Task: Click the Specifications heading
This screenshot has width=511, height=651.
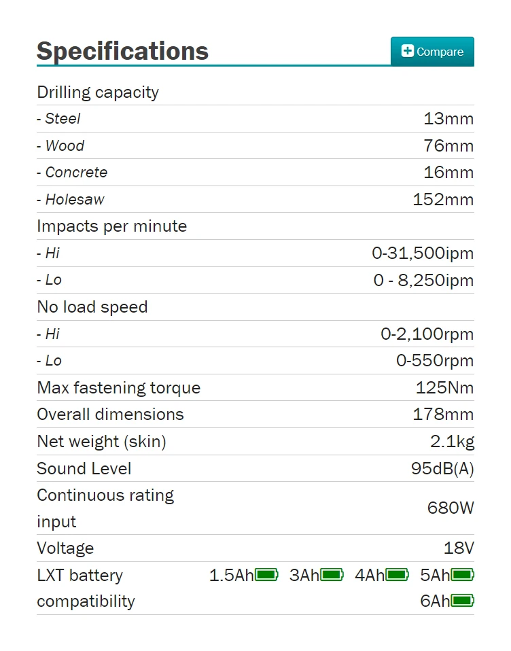Action: click(x=122, y=51)
